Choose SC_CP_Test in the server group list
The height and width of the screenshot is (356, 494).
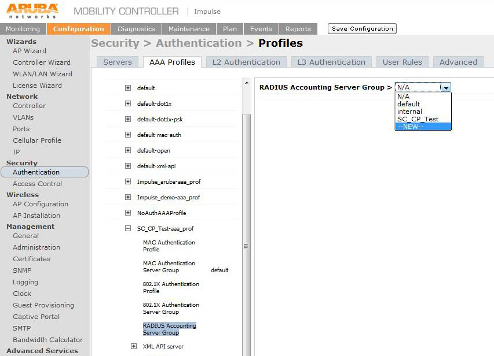tap(423, 119)
